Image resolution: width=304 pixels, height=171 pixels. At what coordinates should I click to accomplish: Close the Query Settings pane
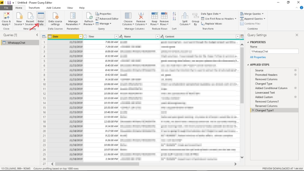coord(297,35)
